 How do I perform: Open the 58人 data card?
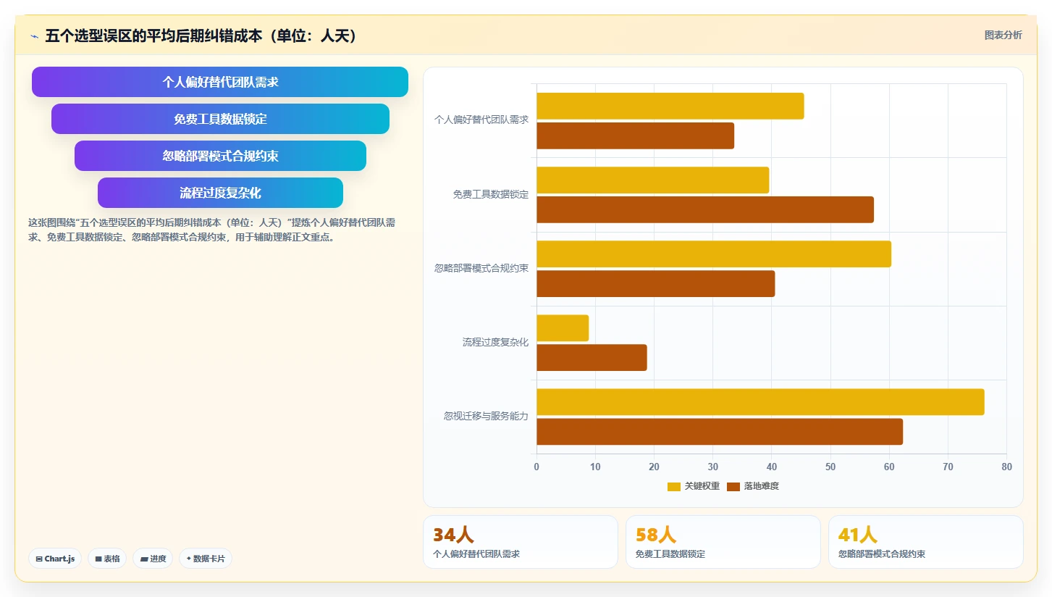click(723, 542)
